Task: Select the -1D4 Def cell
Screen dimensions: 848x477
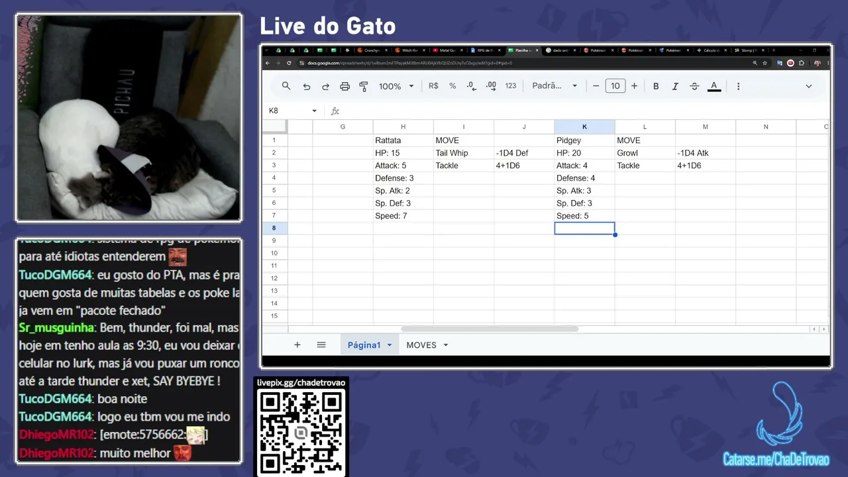Action: click(x=524, y=153)
